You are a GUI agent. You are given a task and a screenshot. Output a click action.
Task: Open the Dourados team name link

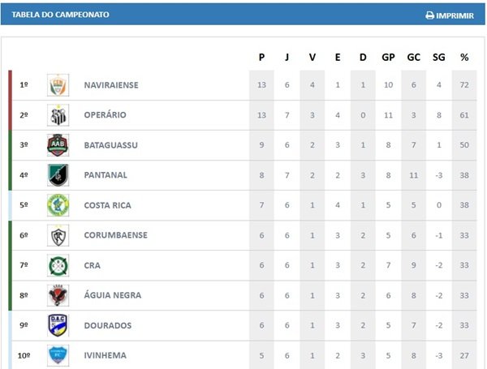pyautogui.click(x=106, y=325)
